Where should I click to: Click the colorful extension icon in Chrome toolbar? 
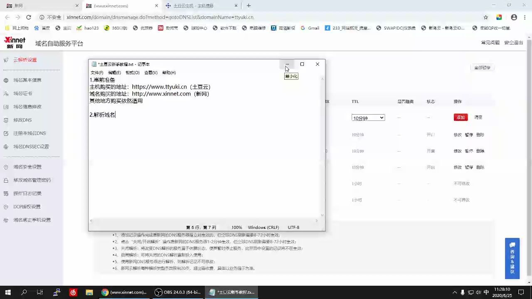(x=499, y=17)
